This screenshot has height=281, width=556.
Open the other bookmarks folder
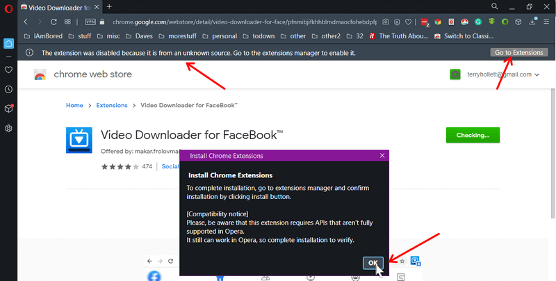293,36
